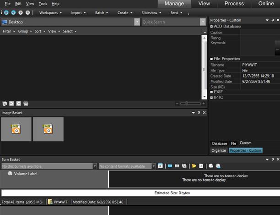
Task: Collapse the ACD Database section
Action: click(211, 27)
